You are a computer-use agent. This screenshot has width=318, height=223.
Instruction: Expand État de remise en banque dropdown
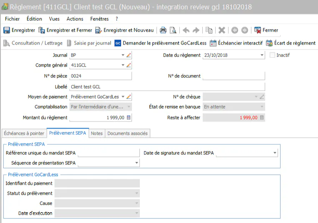point(262,107)
